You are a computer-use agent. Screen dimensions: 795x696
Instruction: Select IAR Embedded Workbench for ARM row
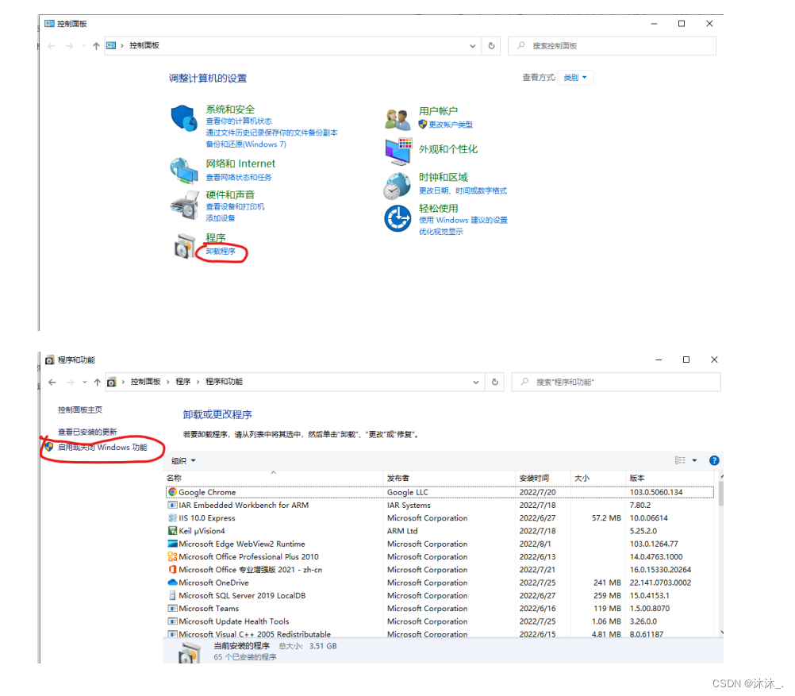440,505
